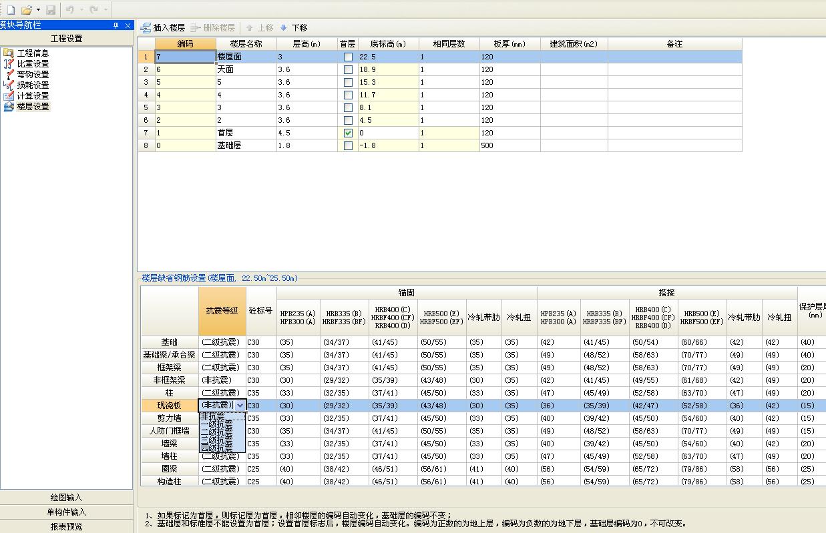826x533 pixels.
Task: Click the Open folder icon
Action: click(x=27, y=10)
